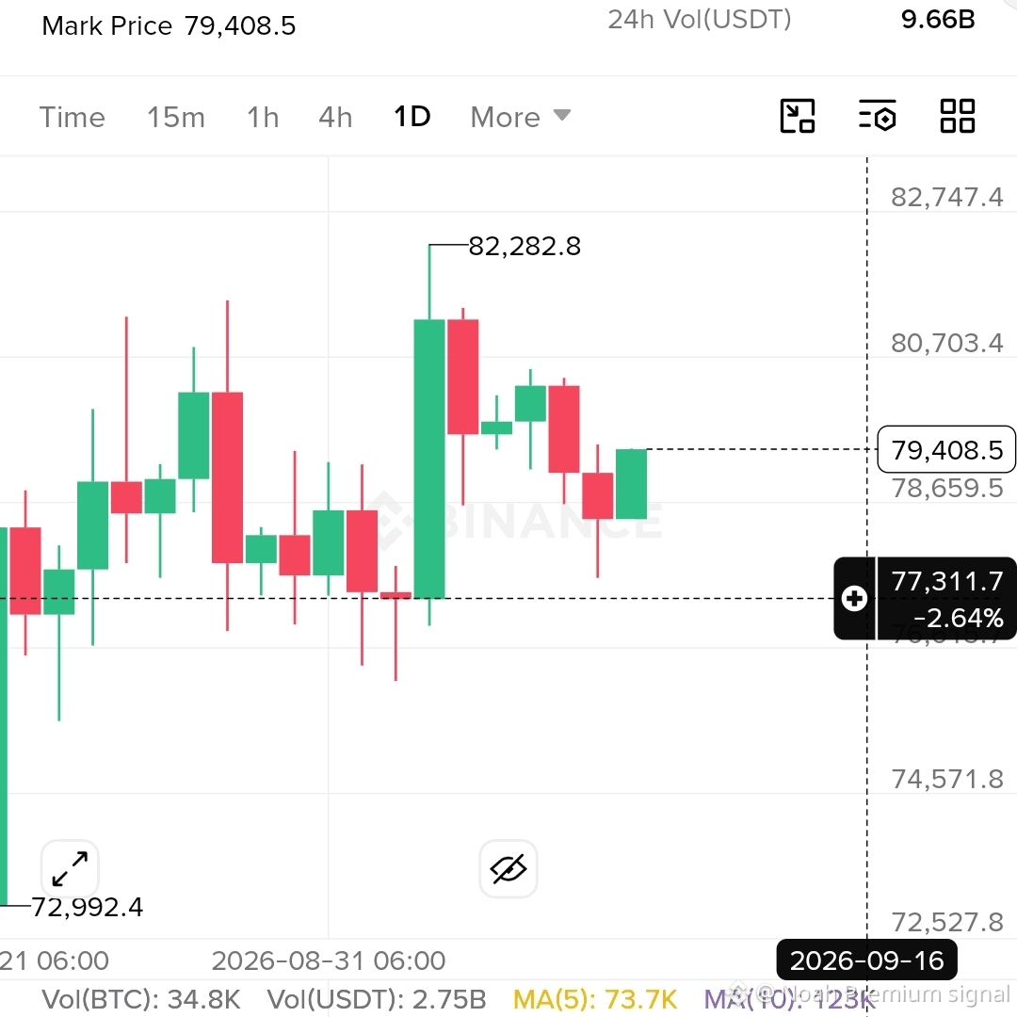Expand chart to fullscreen with arrows icon
Viewport: 1017px width, 1017px height.
click(70, 868)
